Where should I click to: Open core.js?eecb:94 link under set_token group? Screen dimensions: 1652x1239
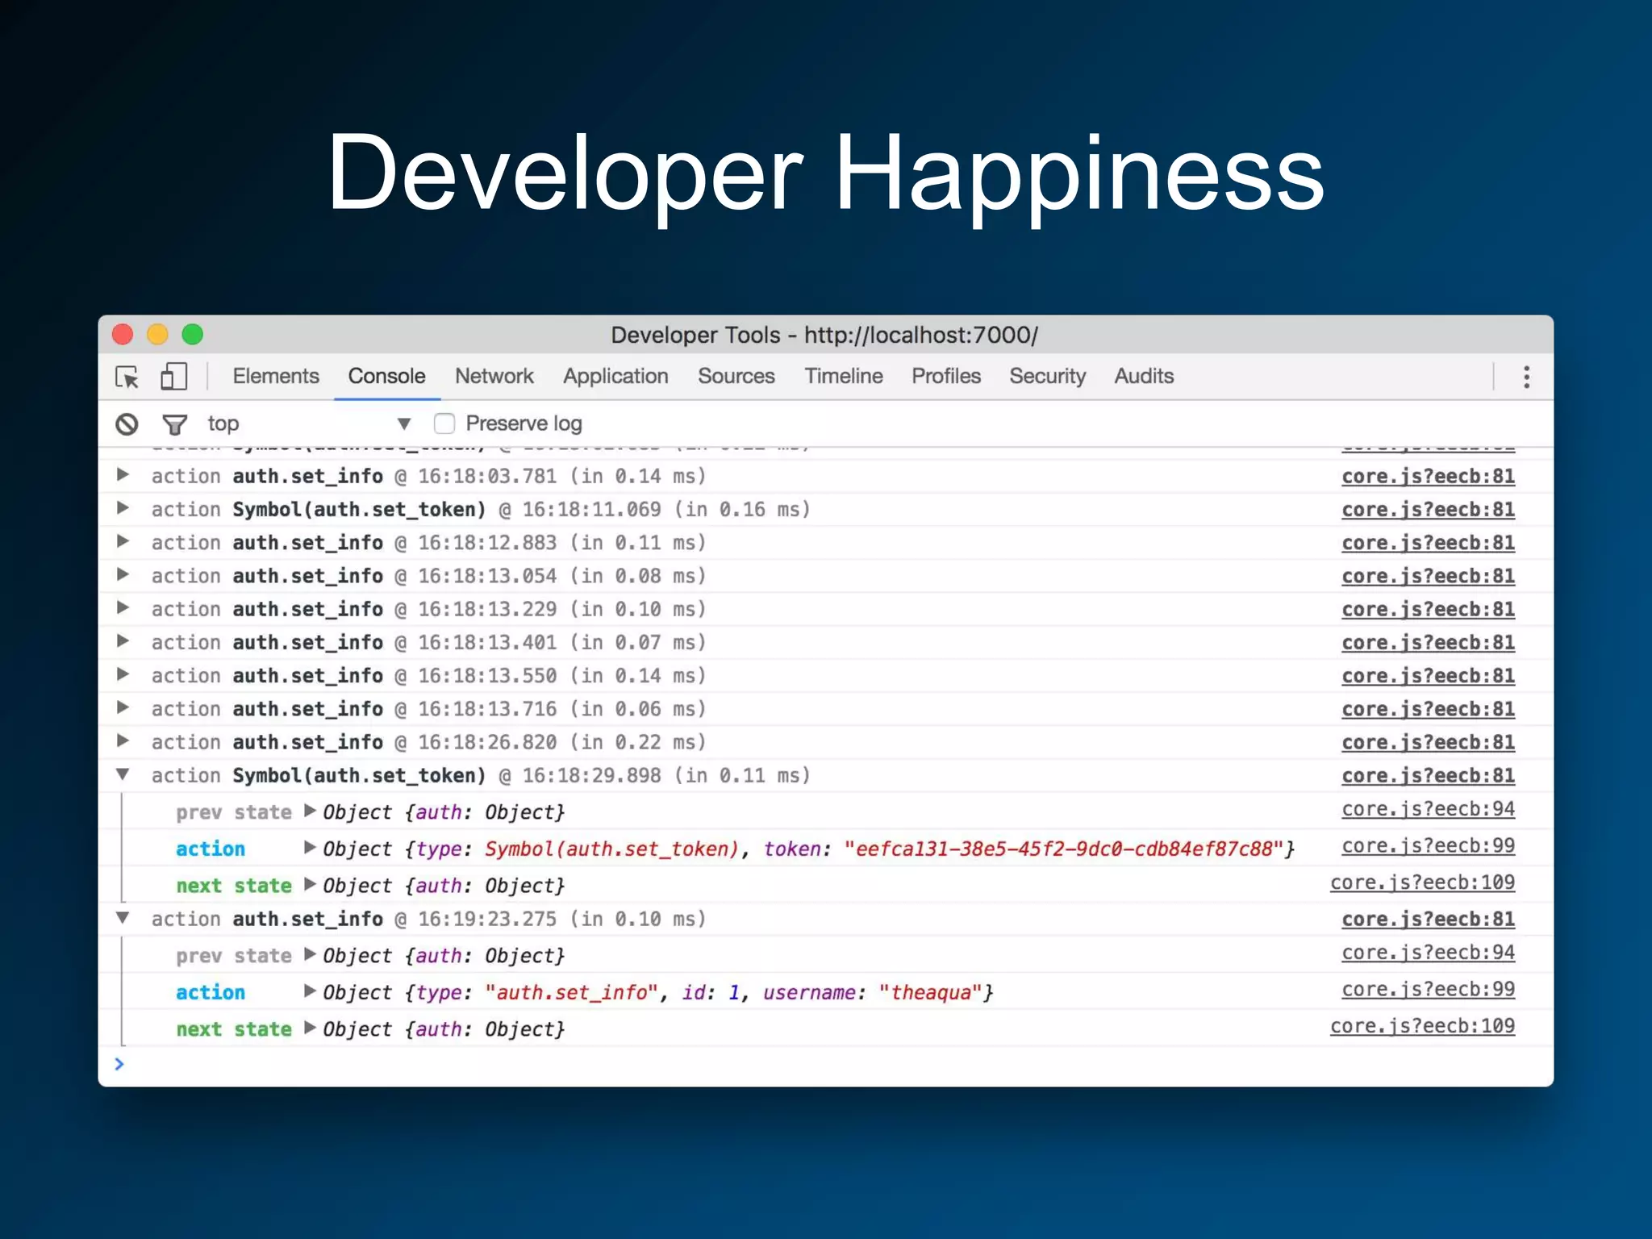[1428, 809]
